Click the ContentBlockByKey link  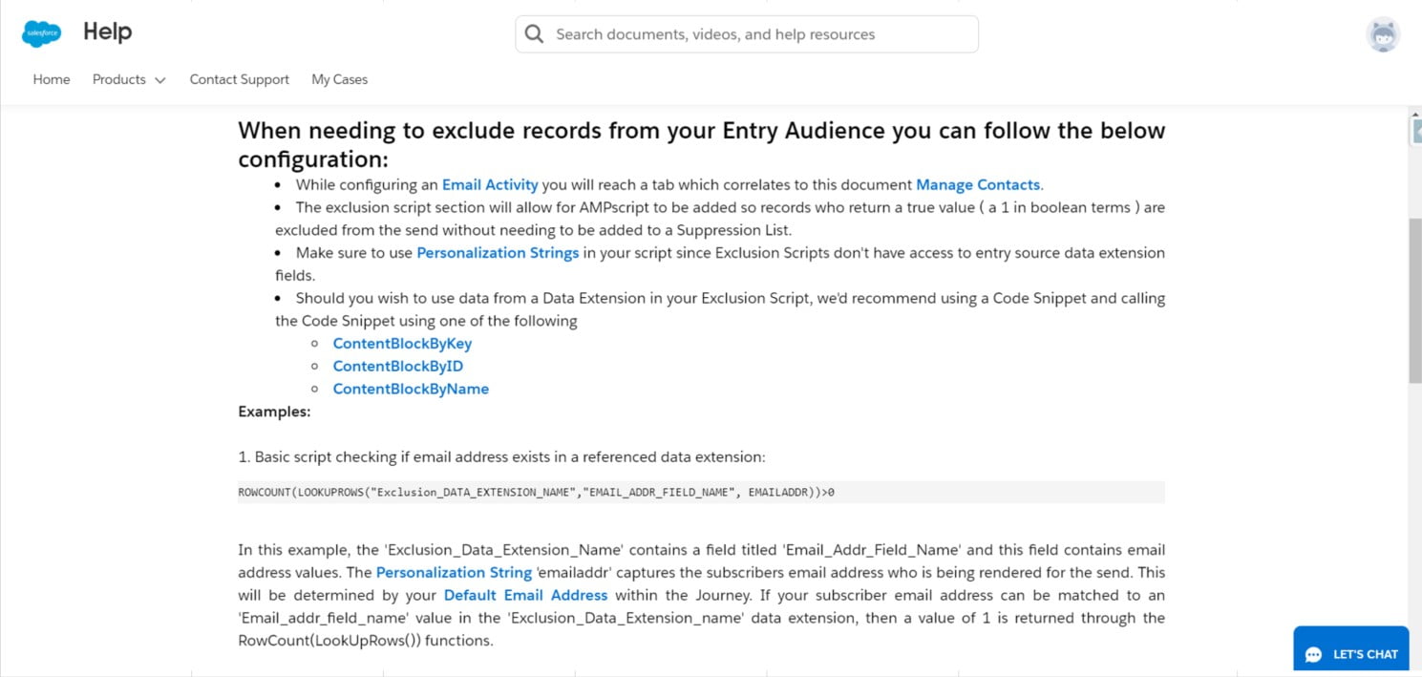[x=402, y=343]
